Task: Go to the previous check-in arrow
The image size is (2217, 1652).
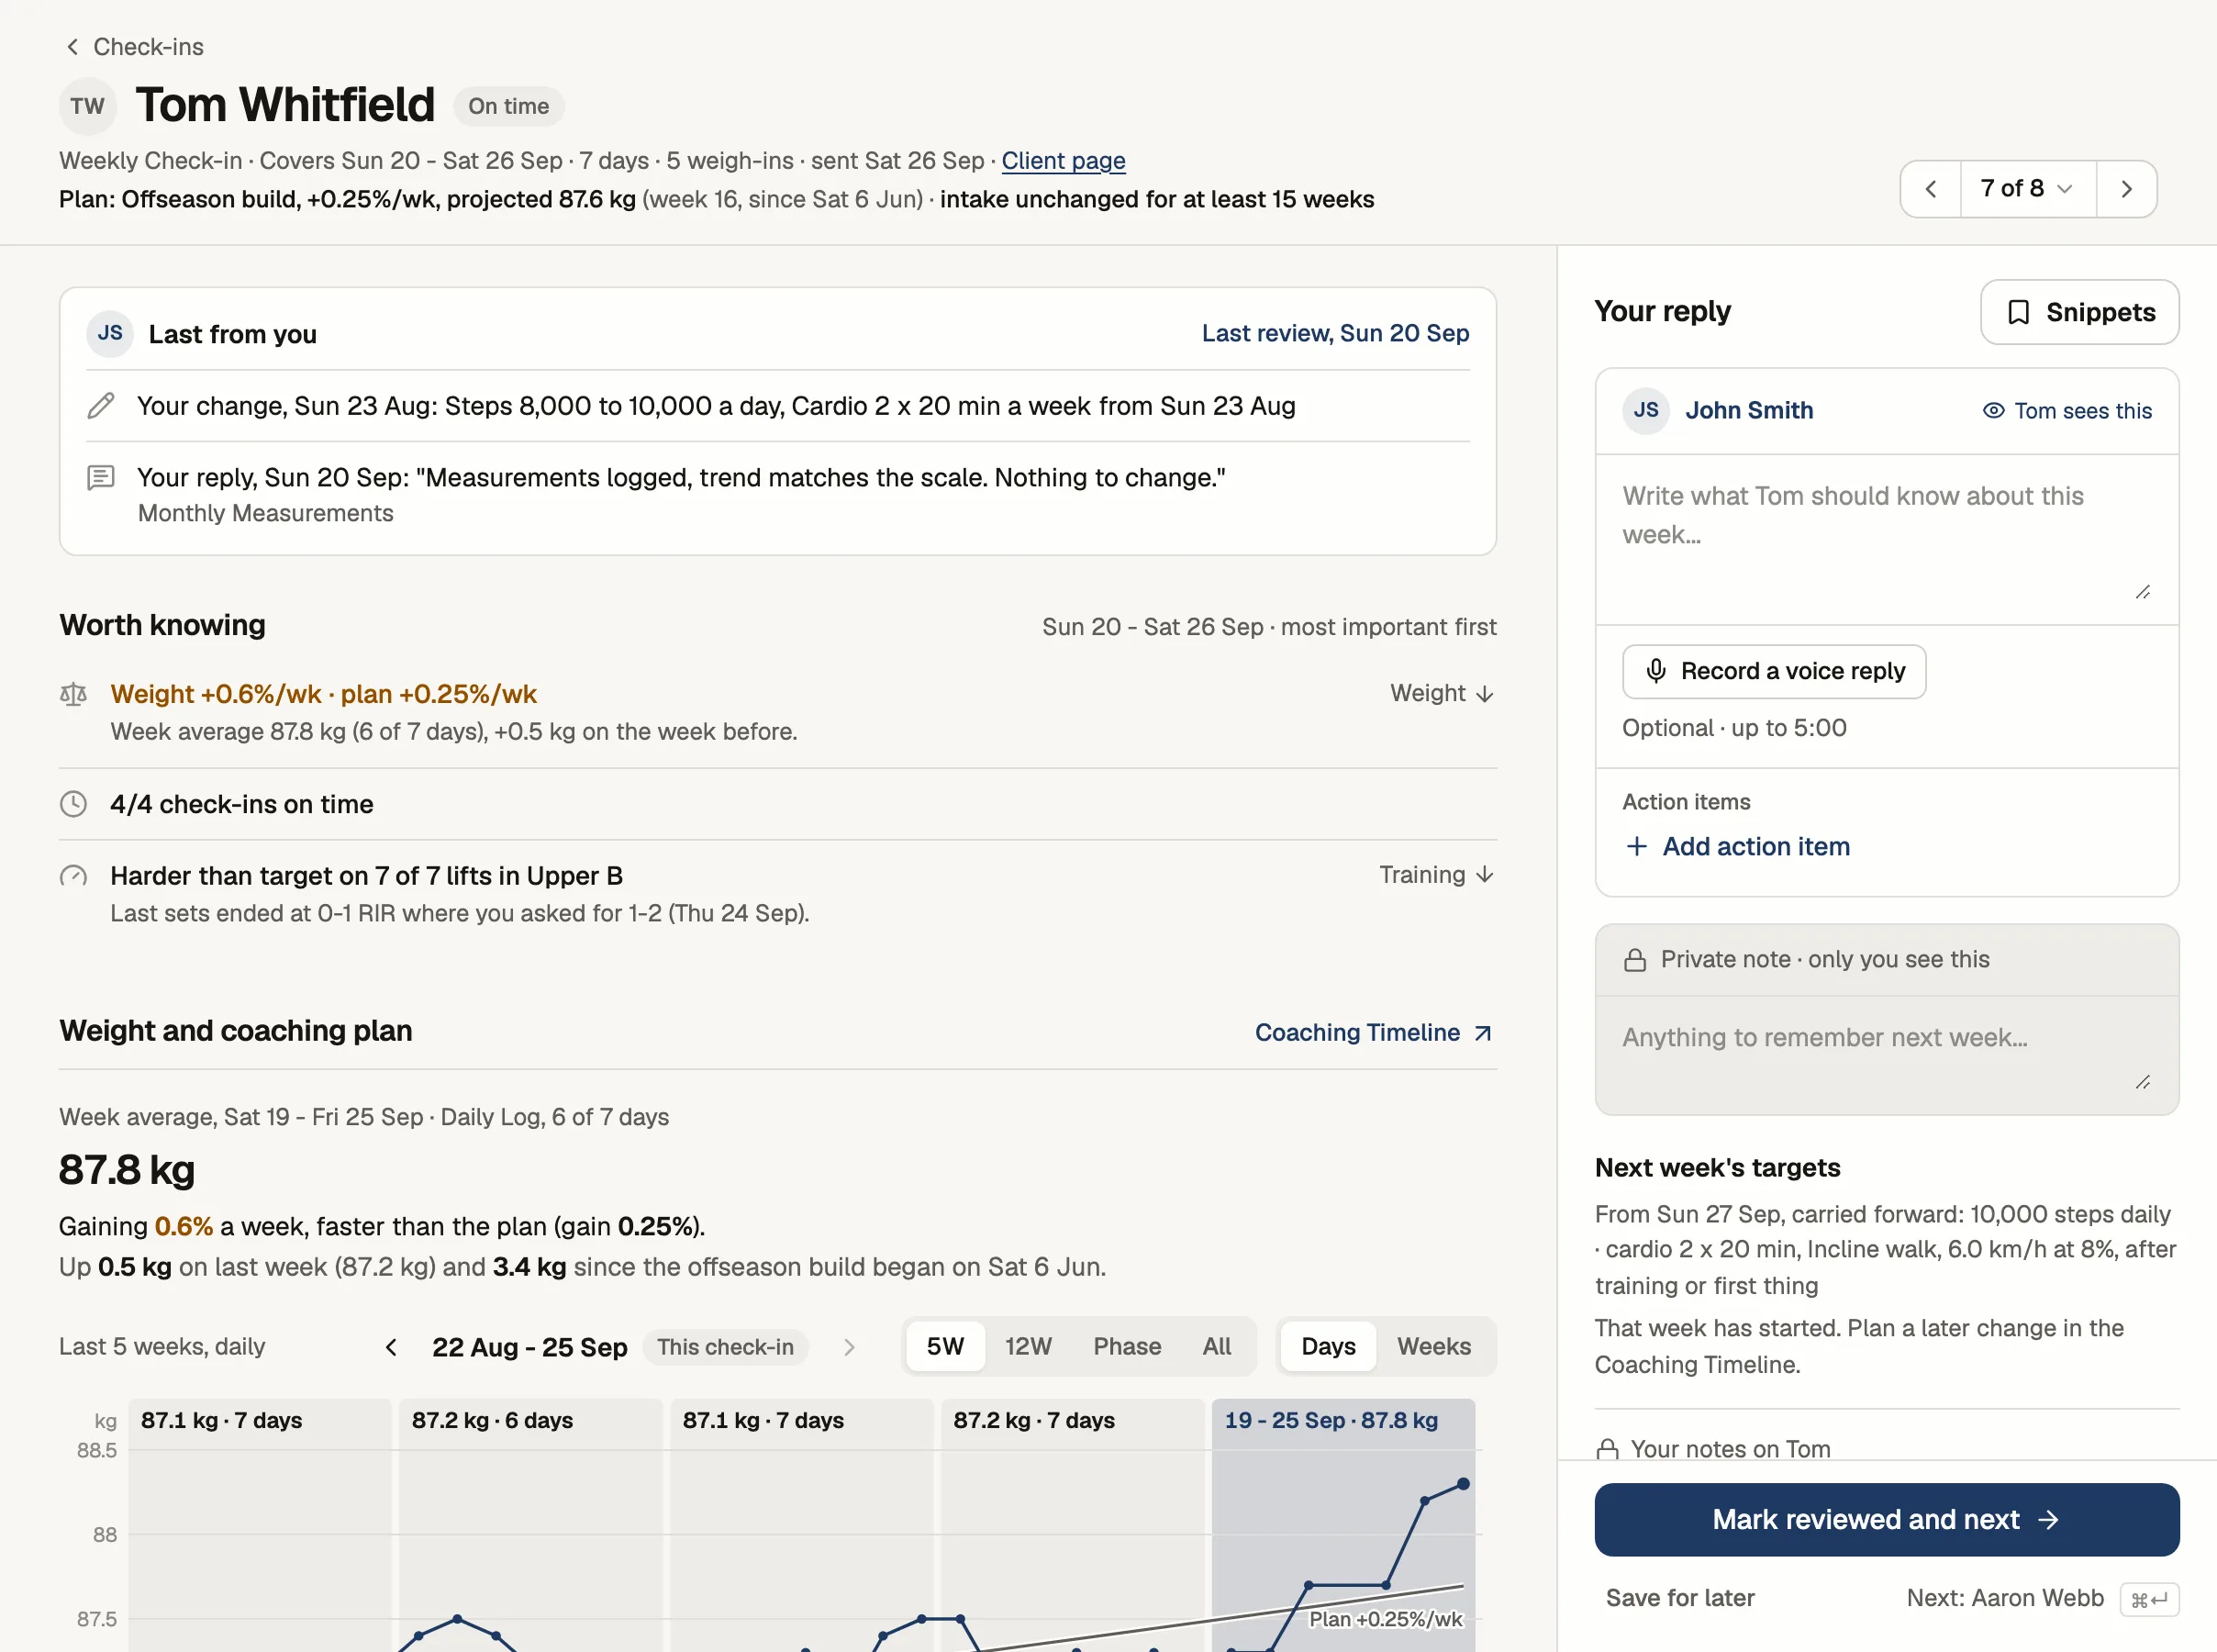Action: point(1930,189)
